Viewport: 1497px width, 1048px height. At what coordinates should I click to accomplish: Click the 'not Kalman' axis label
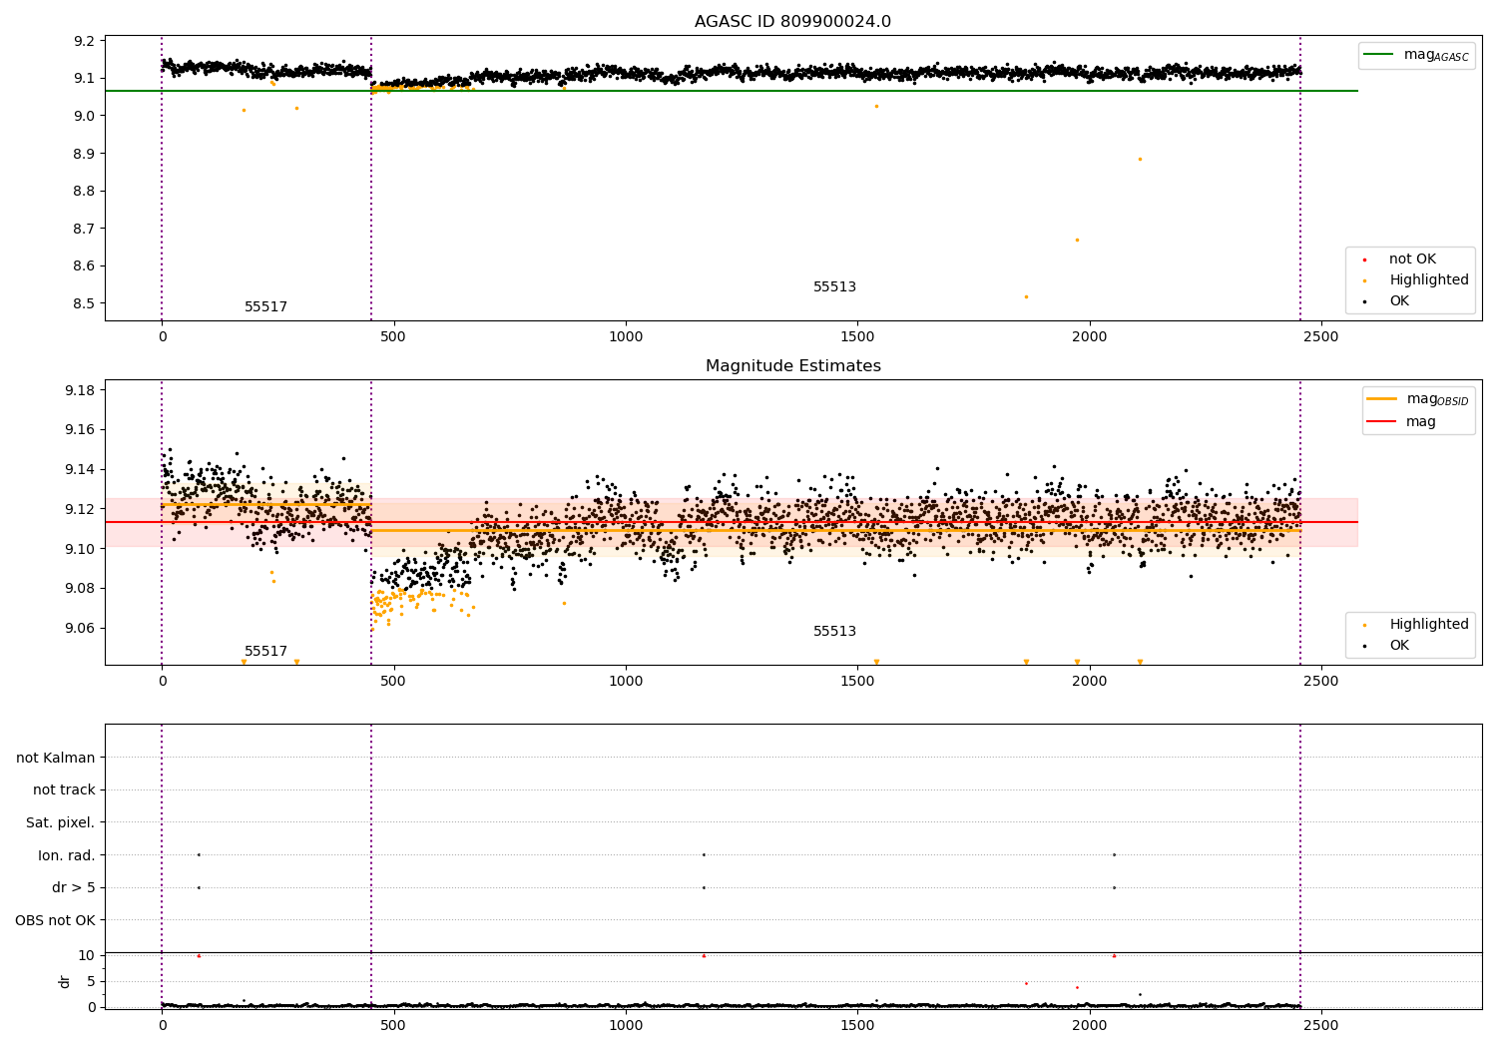click(x=56, y=759)
